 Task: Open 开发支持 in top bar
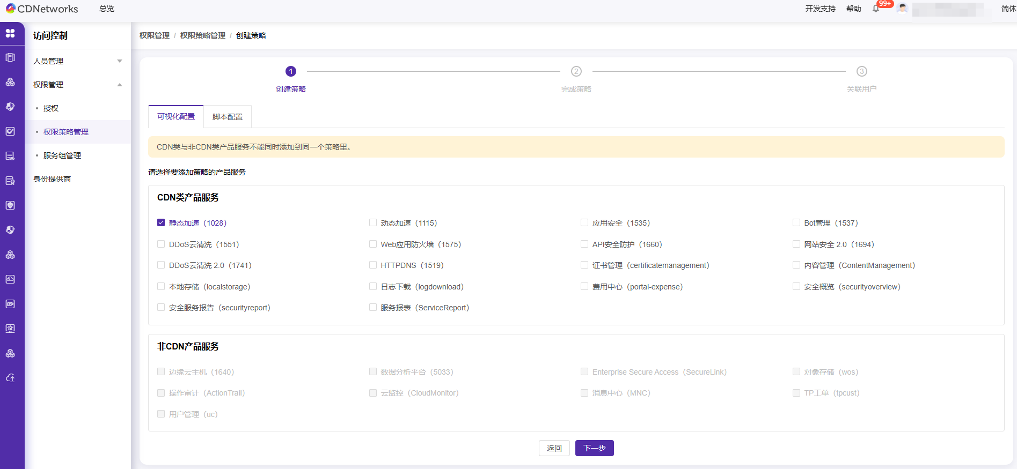[x=821, y=9]
